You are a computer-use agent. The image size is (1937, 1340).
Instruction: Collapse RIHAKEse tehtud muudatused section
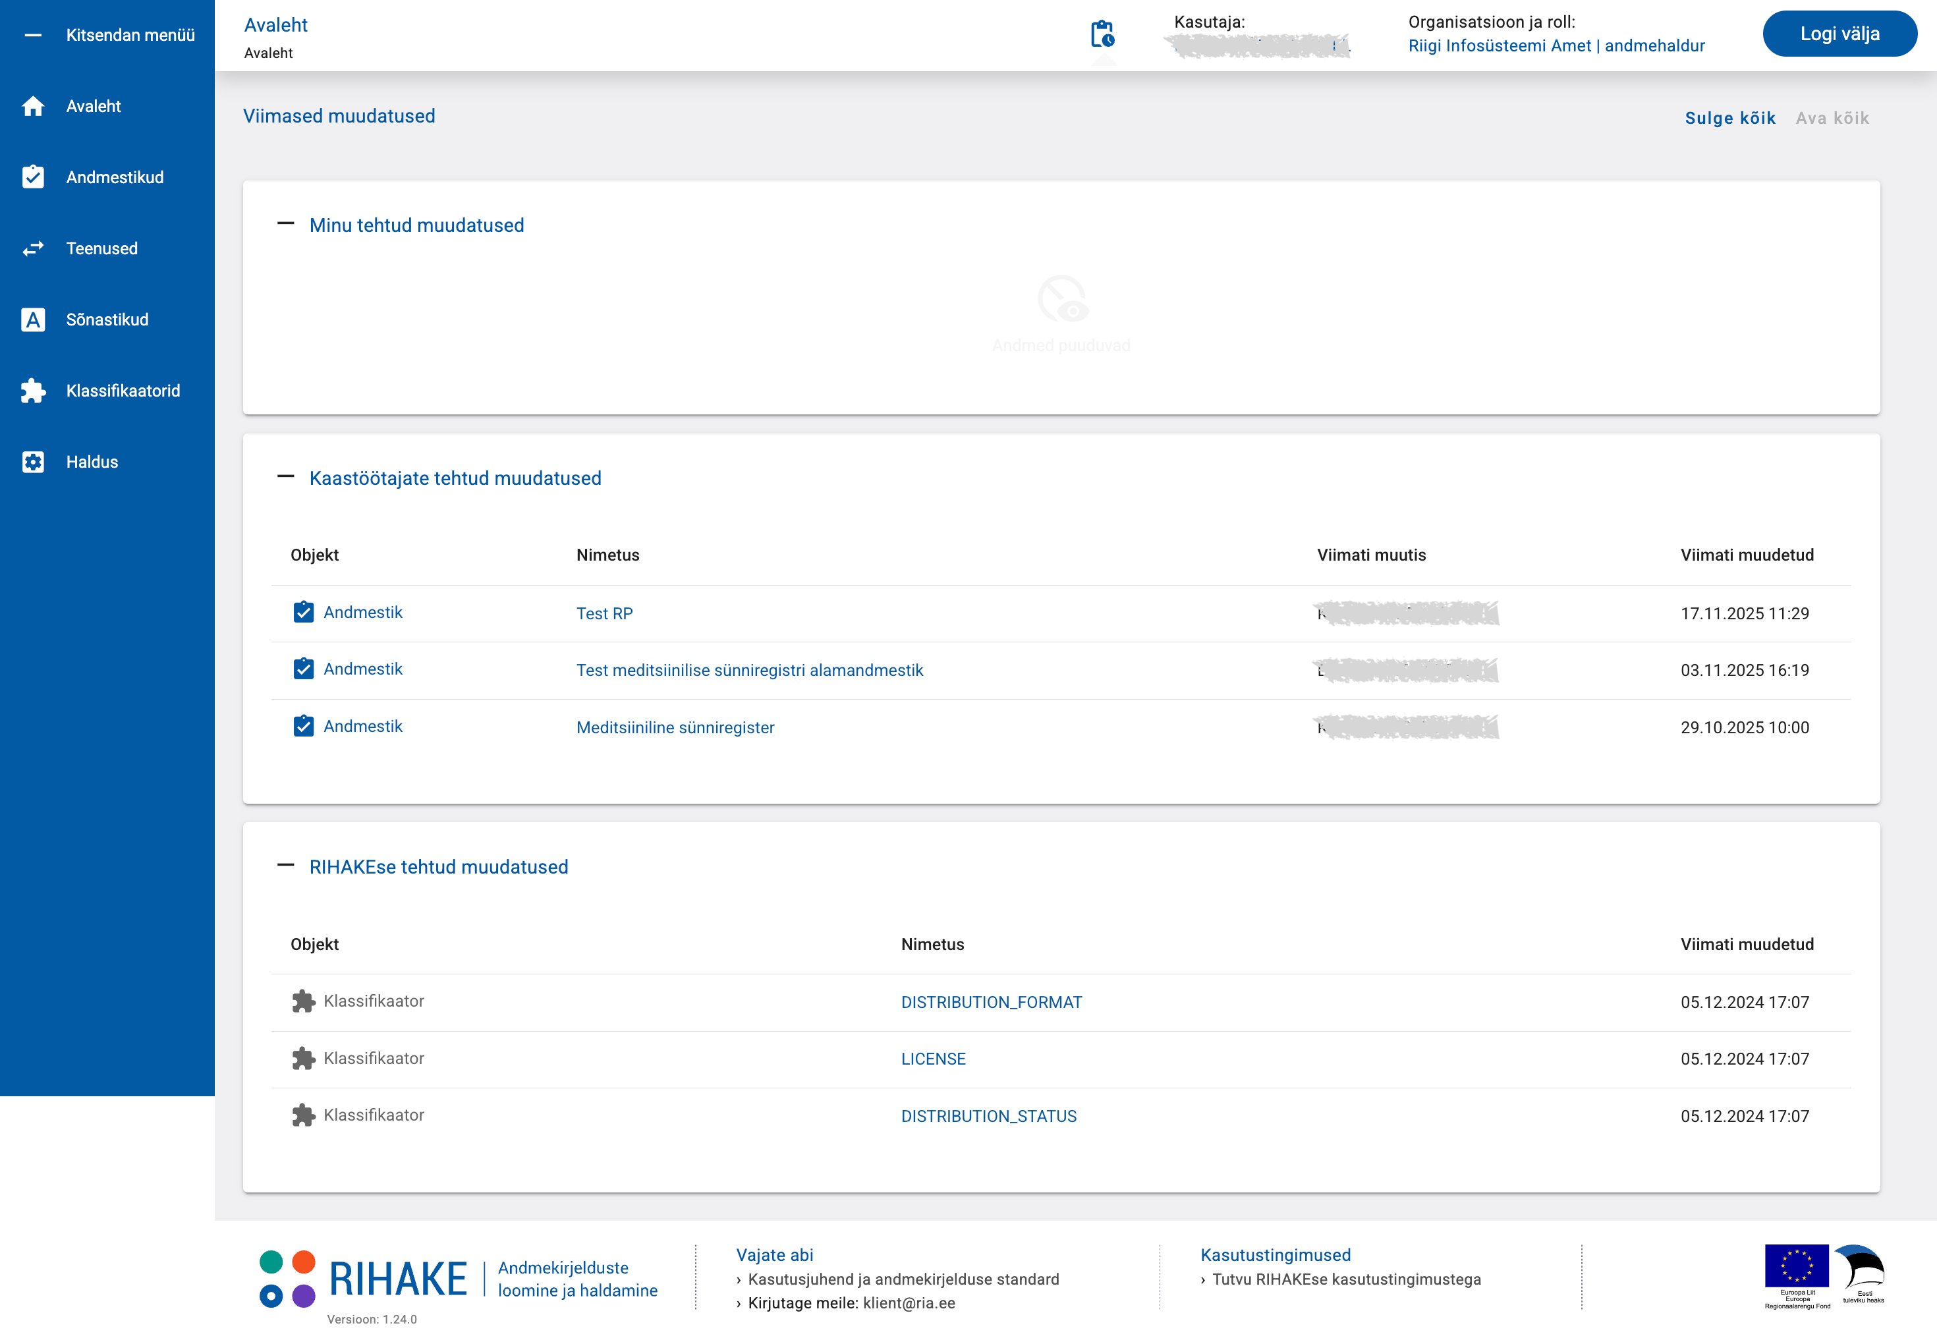[285, 866]
